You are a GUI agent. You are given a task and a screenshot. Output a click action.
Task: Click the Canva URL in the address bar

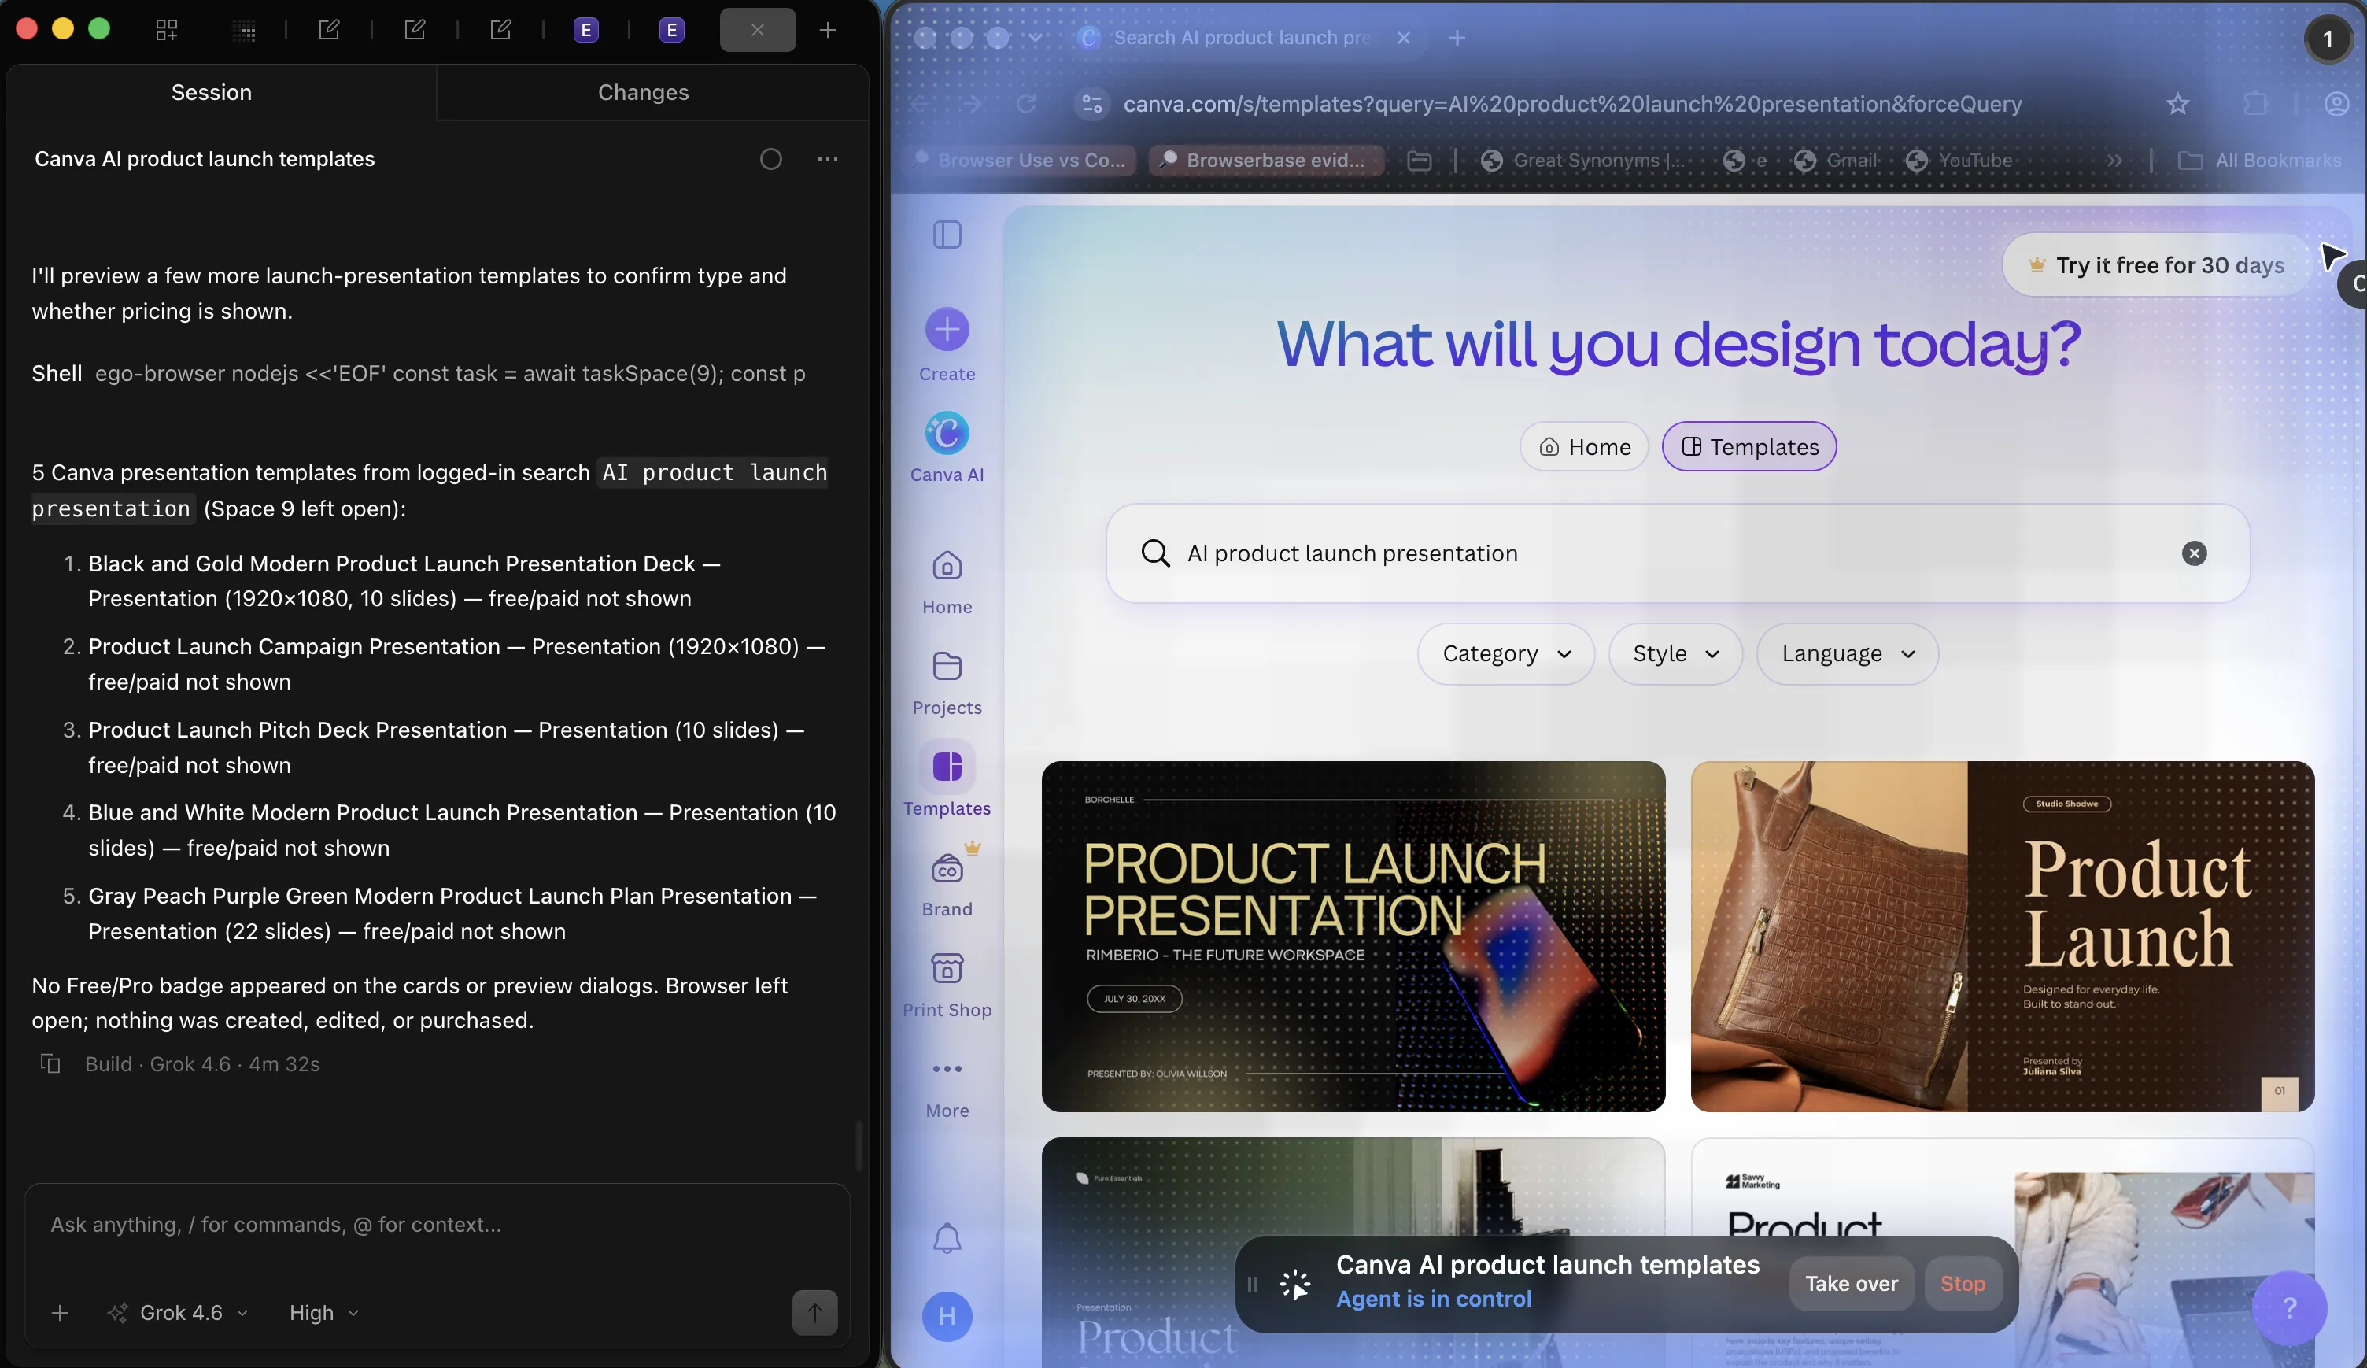(x=1572, y=104)
